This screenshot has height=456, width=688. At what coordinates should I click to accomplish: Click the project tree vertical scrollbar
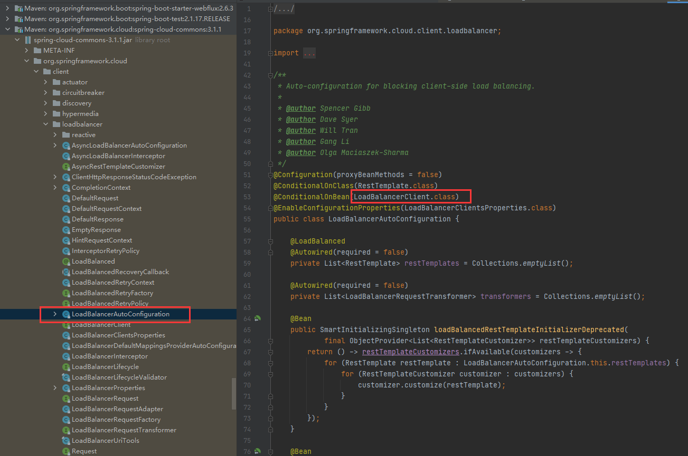tap(234, 394)
